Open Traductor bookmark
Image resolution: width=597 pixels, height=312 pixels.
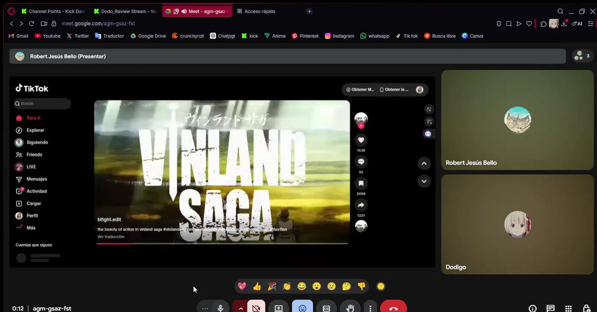(109, 36)
